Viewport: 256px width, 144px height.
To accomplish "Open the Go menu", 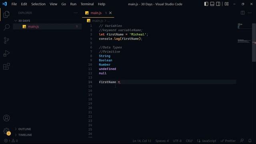I will tap(64, 4).
